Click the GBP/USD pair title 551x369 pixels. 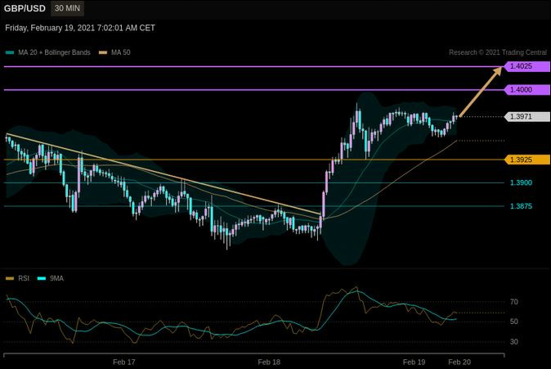click(x=25, y=8)
